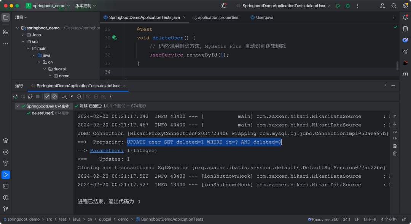Switch to application.properties tab
This screenshot has width=411, height=224.
(x=215, y=17)
